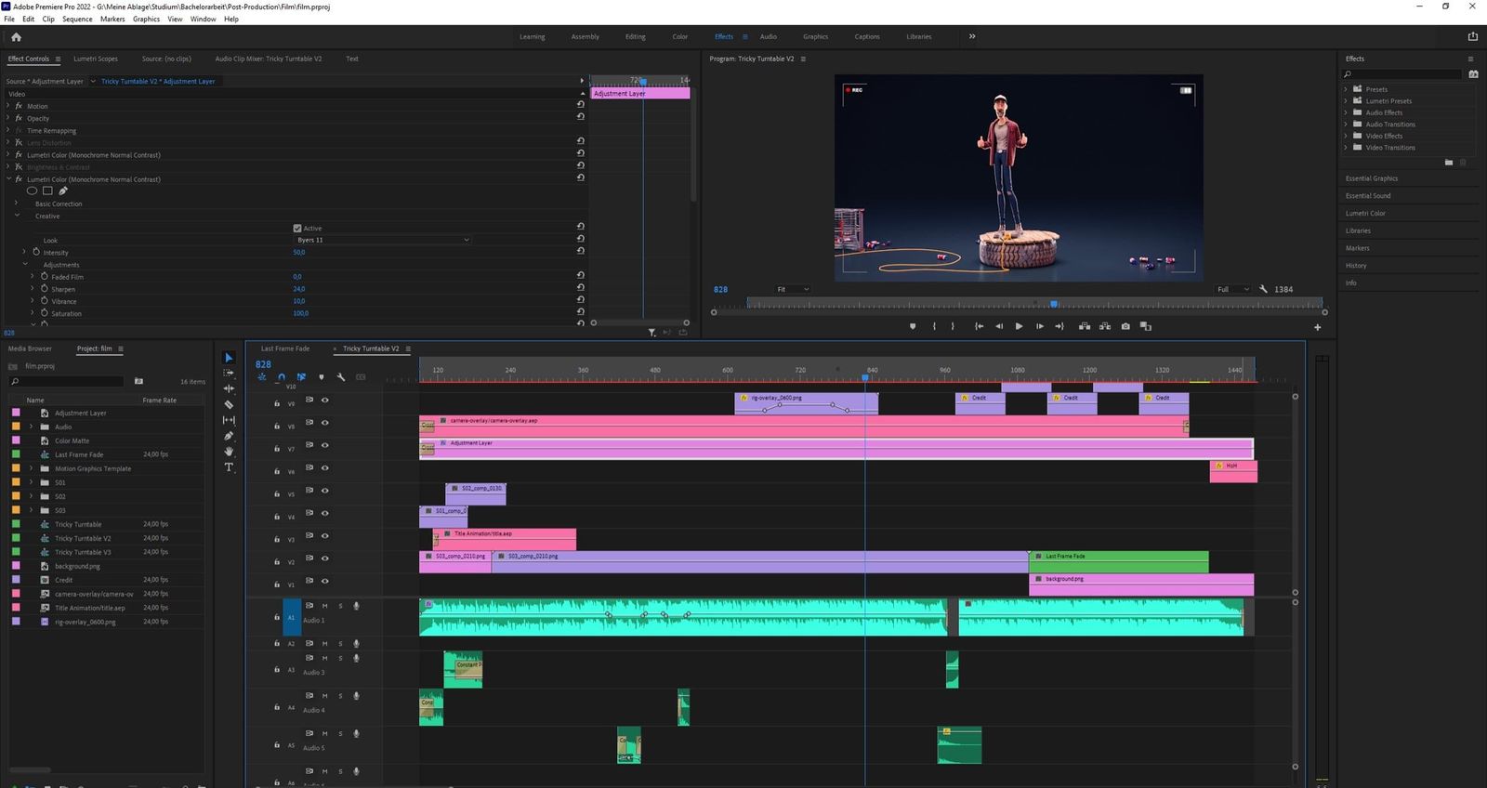Toggle Sharpen animation stopwatch
The height and width of the screenshot is (788, 1487).
(44, 289)
